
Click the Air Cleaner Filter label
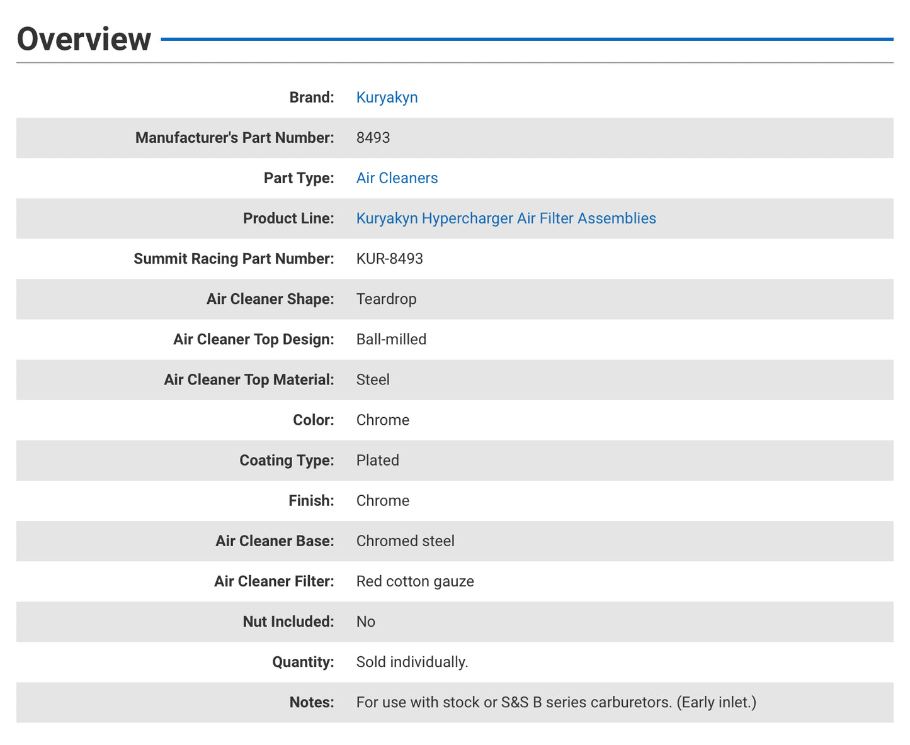(274, 581)
